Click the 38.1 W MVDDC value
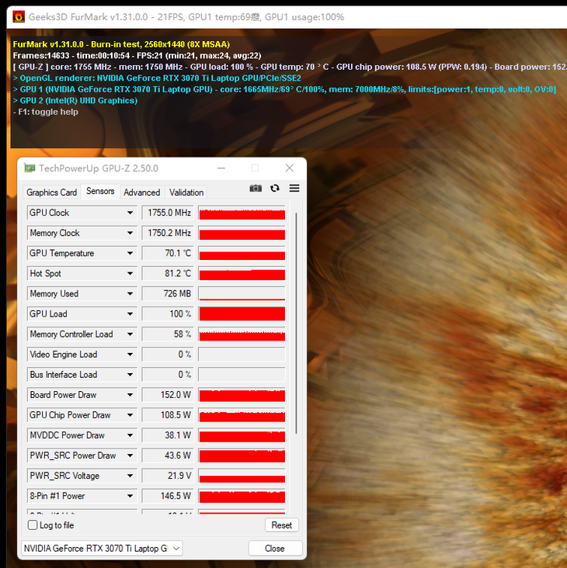The width and height of the screenshot is (567, 568). (168, 435)
